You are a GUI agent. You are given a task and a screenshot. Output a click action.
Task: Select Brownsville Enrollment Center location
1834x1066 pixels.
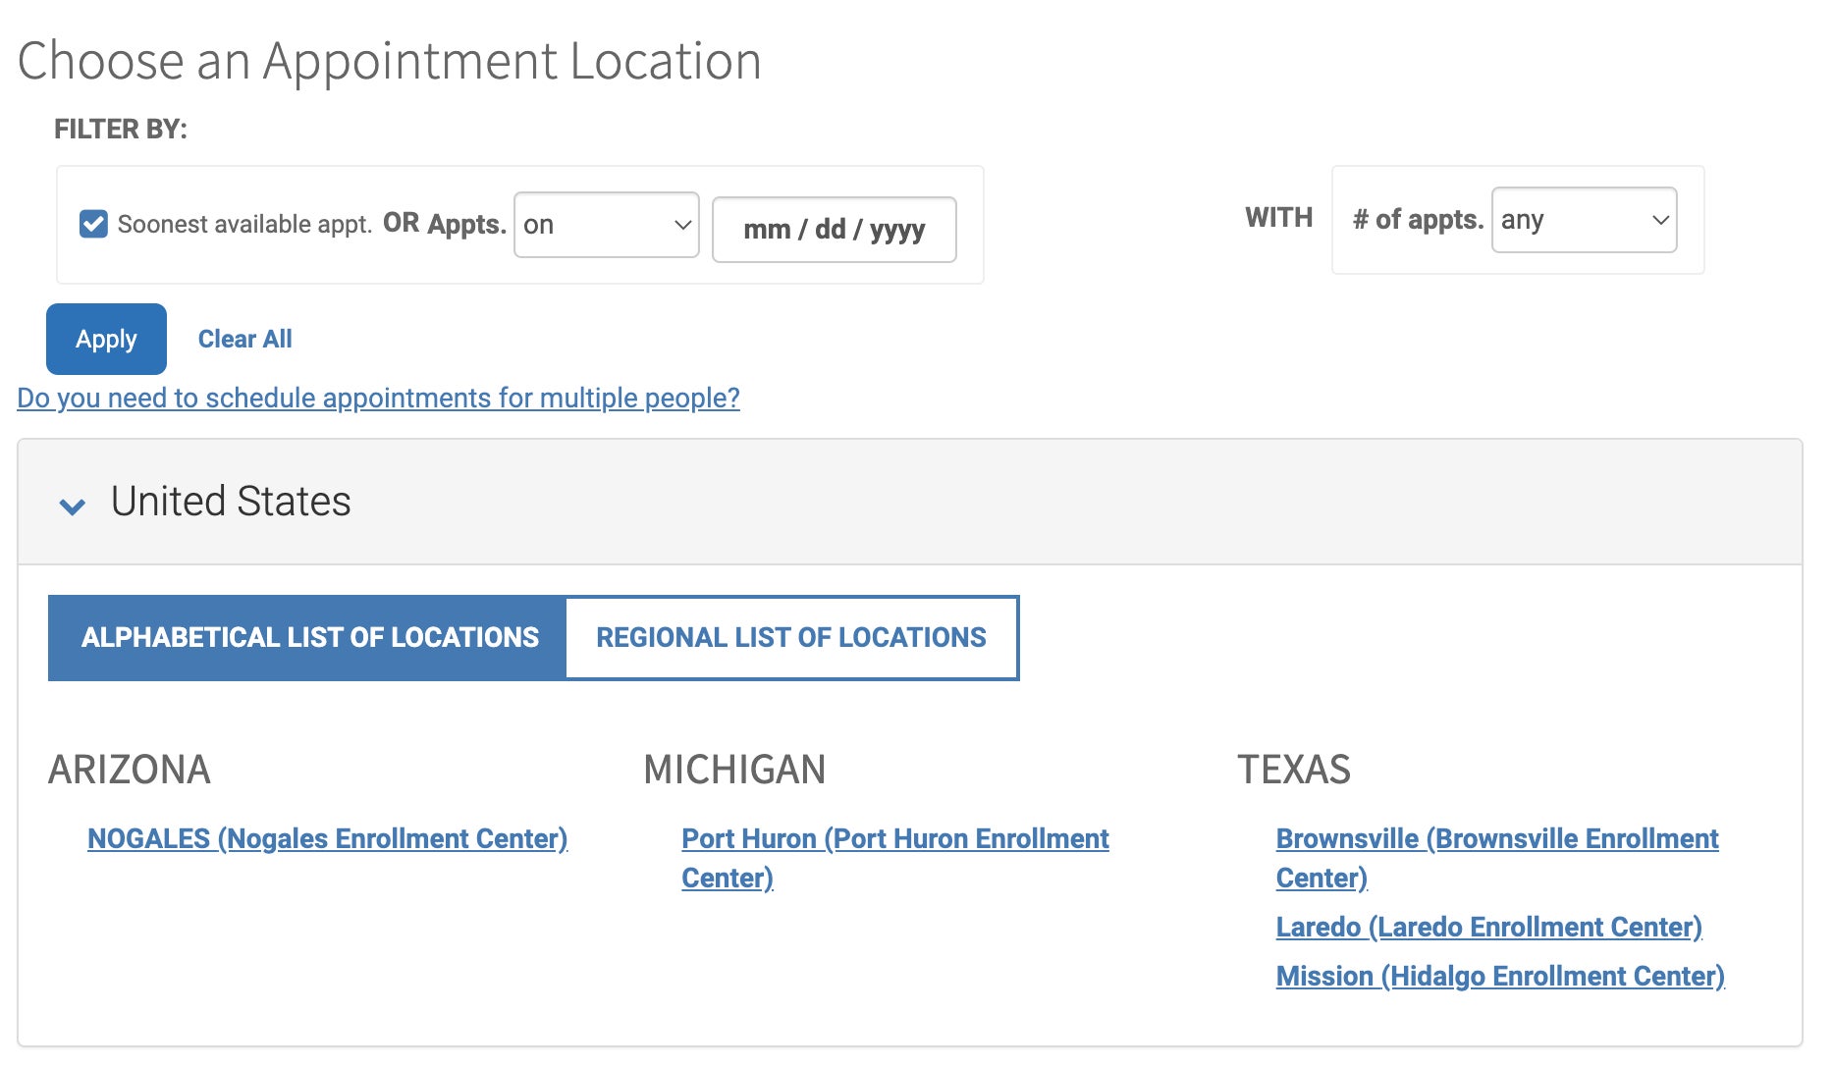click(x=1496, y=839)
